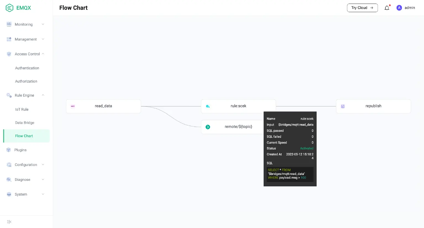Expand the Management menu

26,39
